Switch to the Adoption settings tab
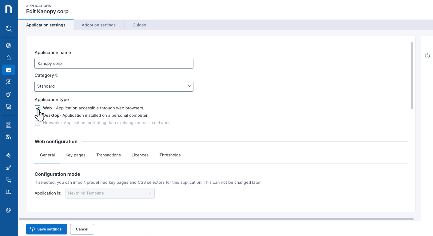Viewport: 433px width, 236px height. pos(99,25)
